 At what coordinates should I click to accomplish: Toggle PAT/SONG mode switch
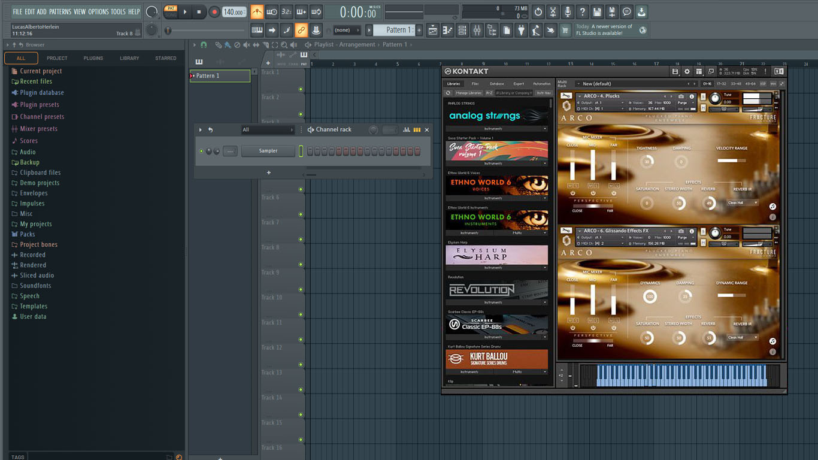171,11
